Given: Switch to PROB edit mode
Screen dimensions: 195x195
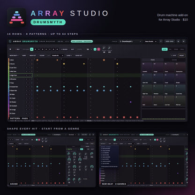Looking at the screenshot, I should point(176,49).
